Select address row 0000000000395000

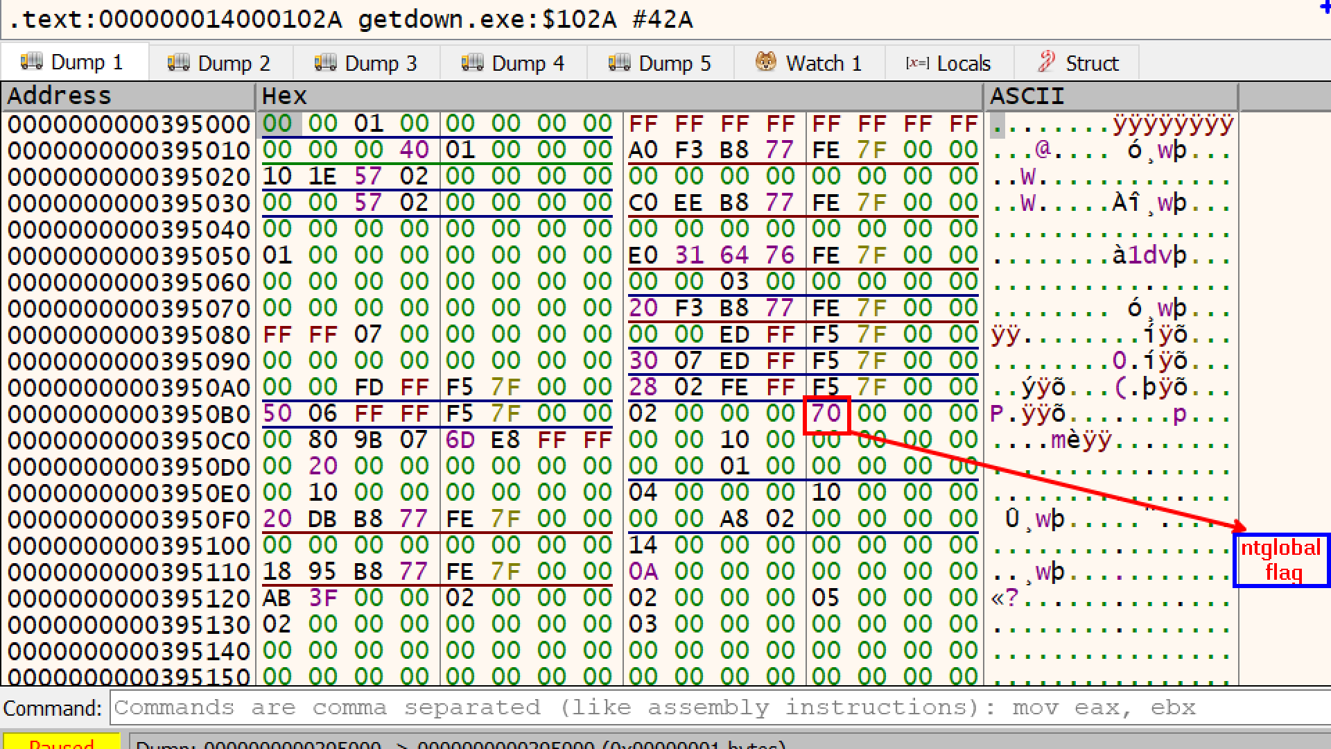coord(128,125)
